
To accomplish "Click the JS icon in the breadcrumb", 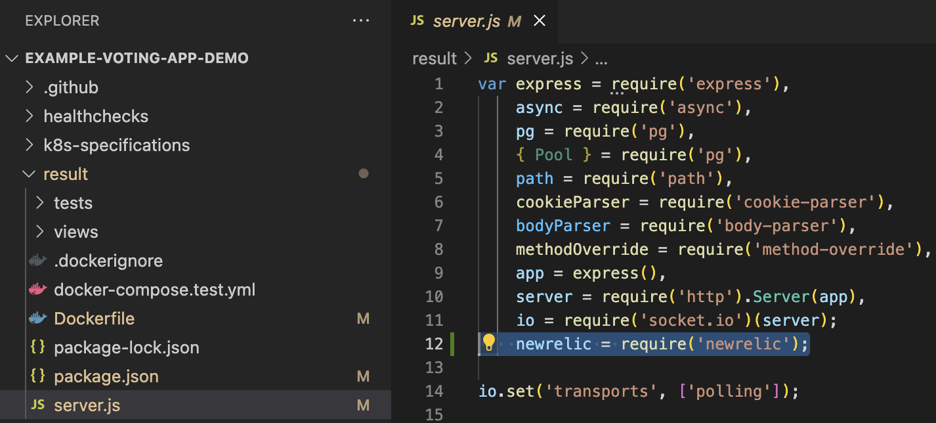I will pos(490,58).
